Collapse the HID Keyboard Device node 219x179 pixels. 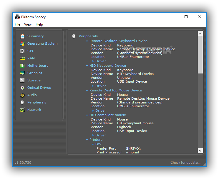point(87,66)
